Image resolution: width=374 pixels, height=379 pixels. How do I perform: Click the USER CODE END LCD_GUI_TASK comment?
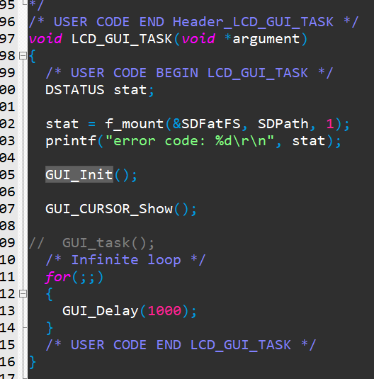point(181,345)
